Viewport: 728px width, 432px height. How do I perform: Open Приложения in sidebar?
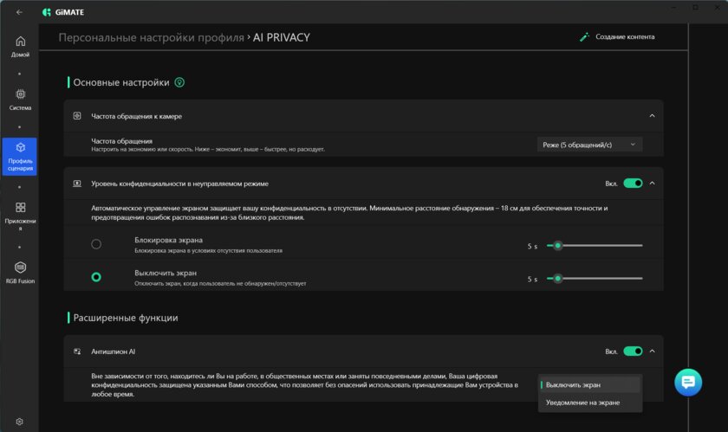click(20, 216)
